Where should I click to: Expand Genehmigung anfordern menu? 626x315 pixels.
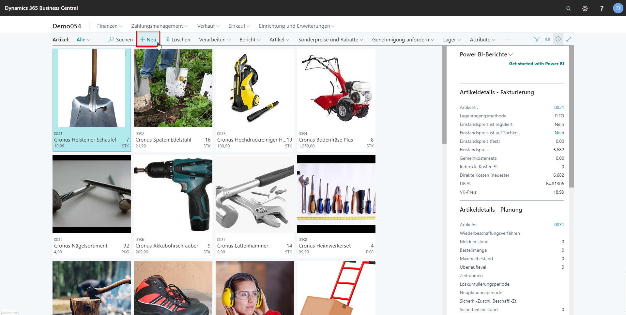pyautogui.click(x=403, y=39)
